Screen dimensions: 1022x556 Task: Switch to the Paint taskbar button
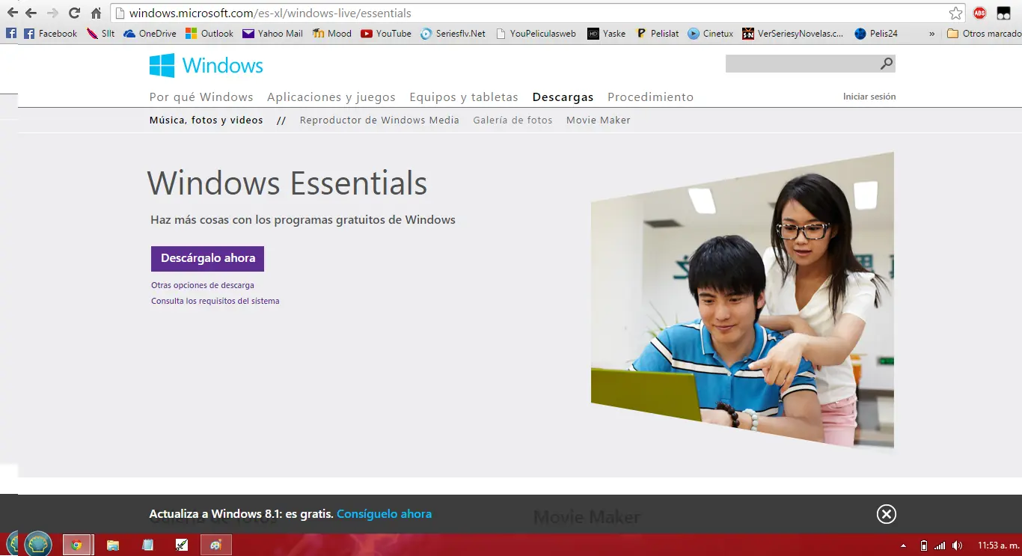tap(216, 545)
